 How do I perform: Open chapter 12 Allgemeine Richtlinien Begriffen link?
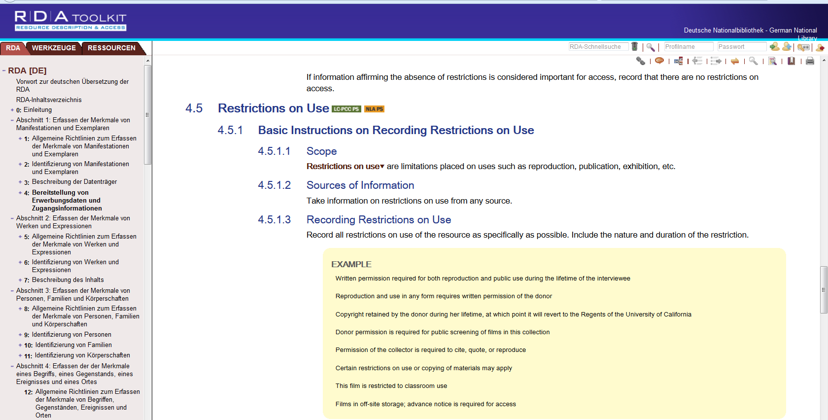coord(88,404)
